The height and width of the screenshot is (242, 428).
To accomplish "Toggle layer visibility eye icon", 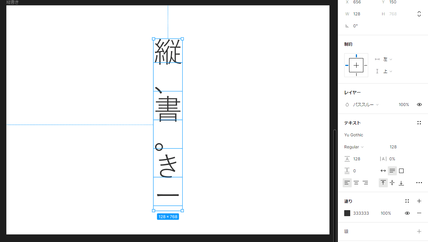I will (419, 105).
